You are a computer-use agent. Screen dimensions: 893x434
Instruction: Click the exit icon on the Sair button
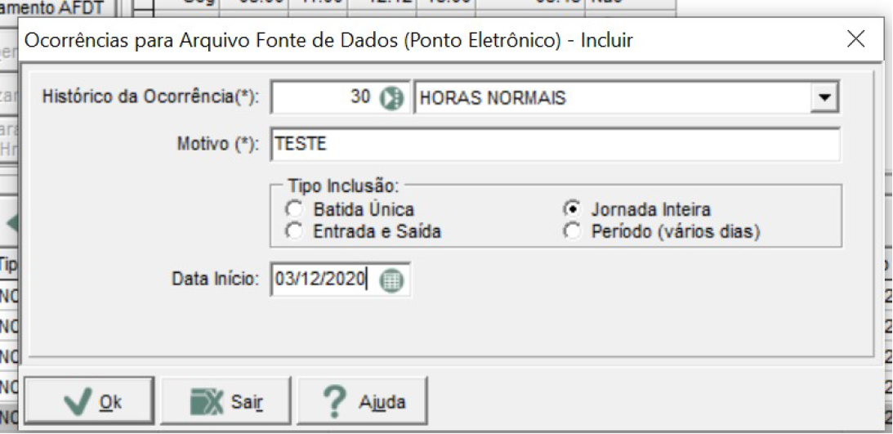(x=206, y=401)
